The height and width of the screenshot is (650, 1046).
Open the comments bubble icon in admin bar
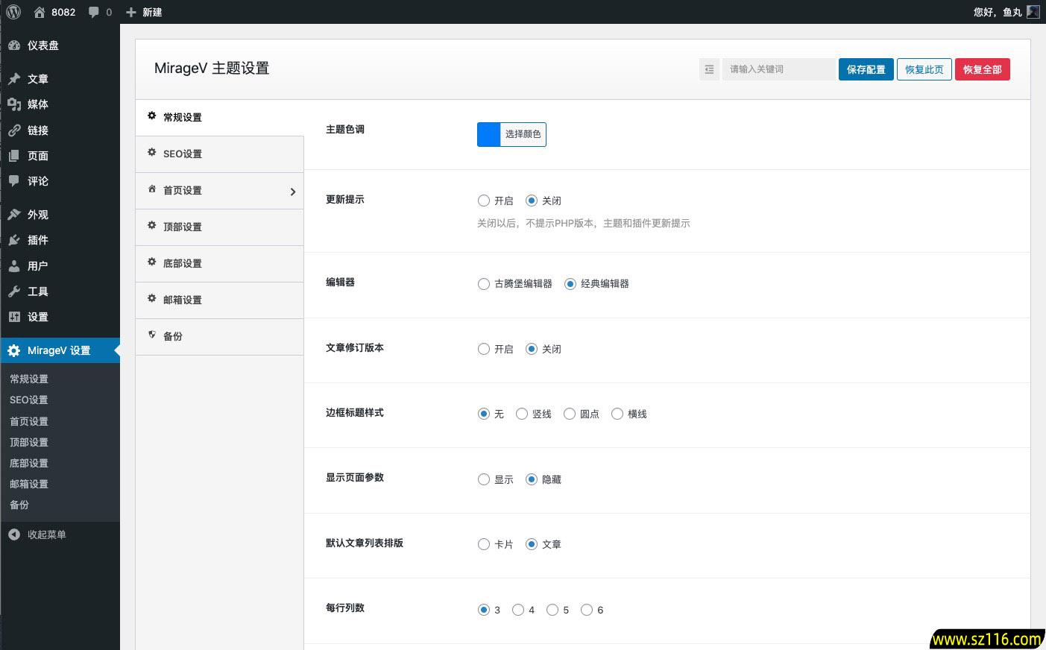pyautogui.click(x=94, y=12)
